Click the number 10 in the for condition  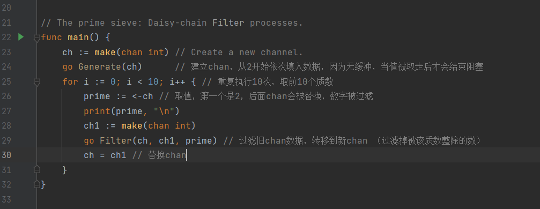[x=153, y=81]
